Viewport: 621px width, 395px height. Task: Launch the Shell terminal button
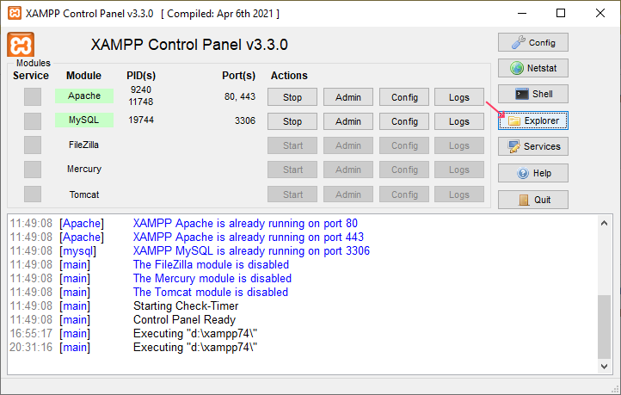pyautogui.click(x=533, y=94)
